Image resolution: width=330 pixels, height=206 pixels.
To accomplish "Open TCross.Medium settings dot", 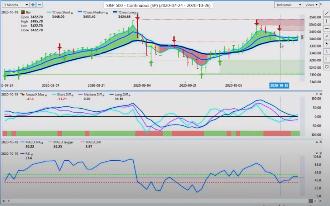I will [x=107, y=13].
